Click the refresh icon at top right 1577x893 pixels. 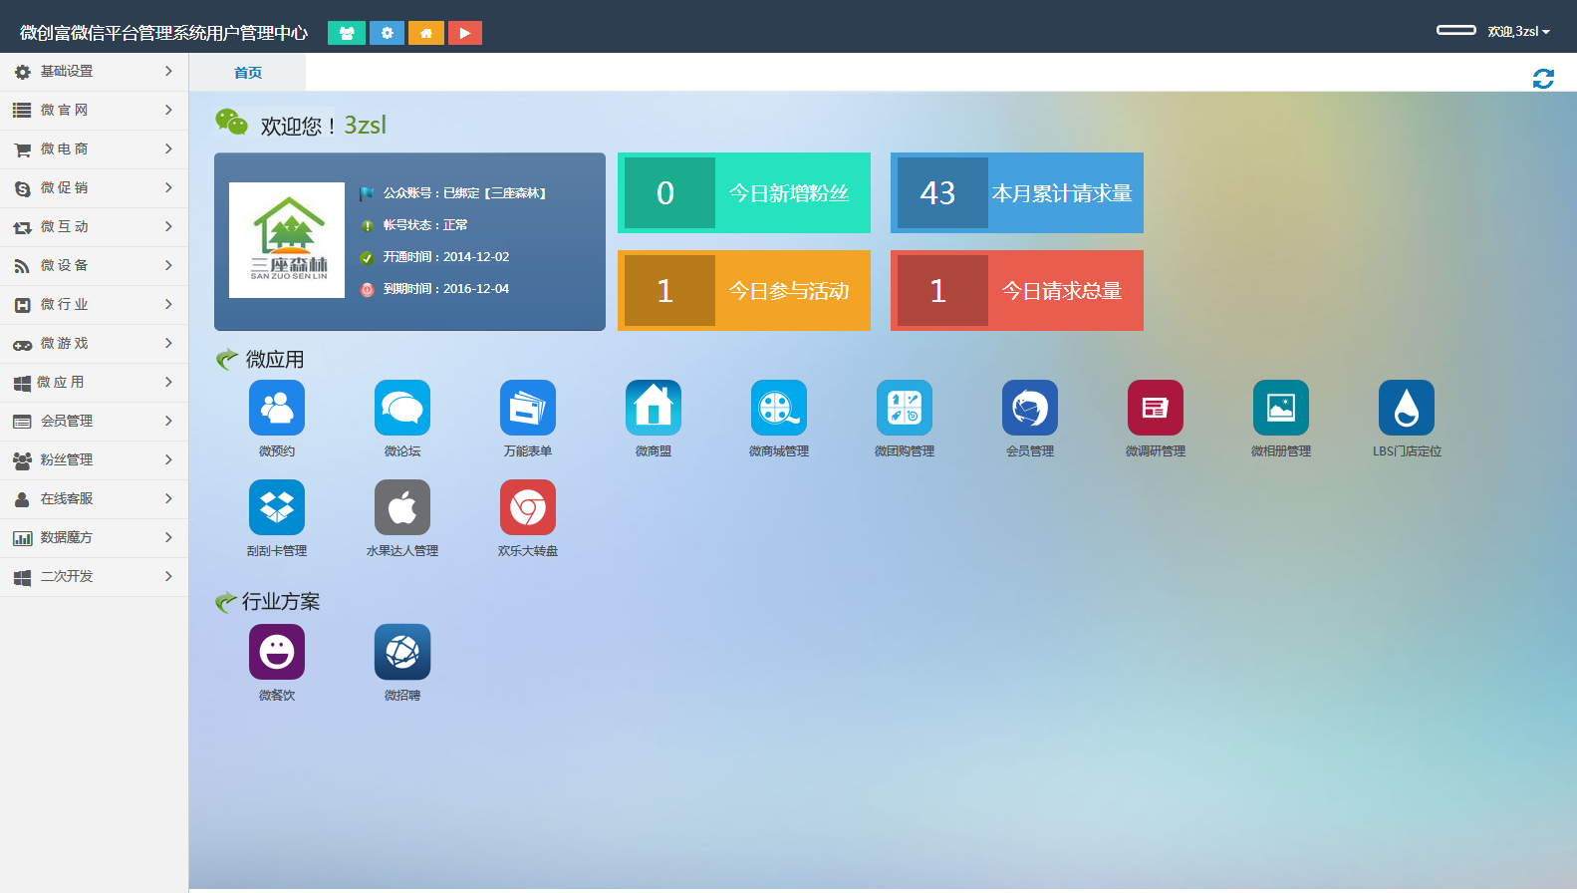coord(1543,79)
